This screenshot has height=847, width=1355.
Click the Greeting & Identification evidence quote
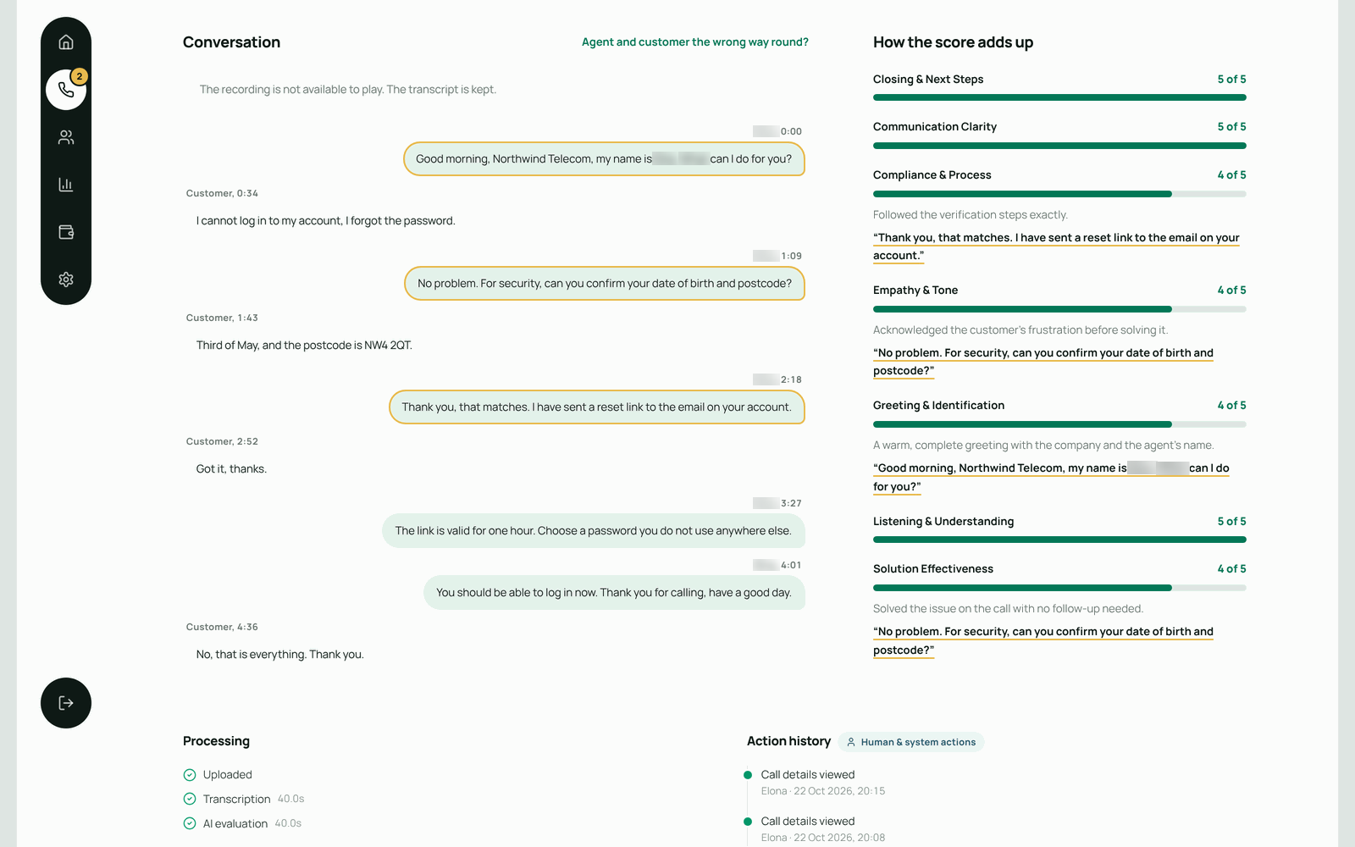pos(1051,477)
